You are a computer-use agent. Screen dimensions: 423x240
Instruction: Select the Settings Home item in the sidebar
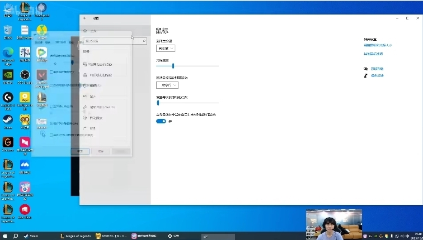(x=92, y=30)
